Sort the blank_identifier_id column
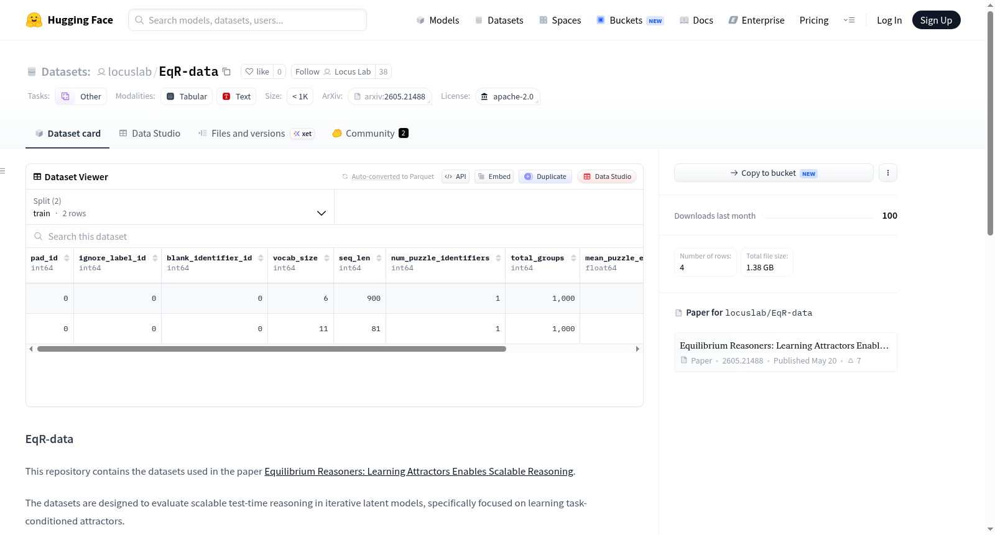 261,258
